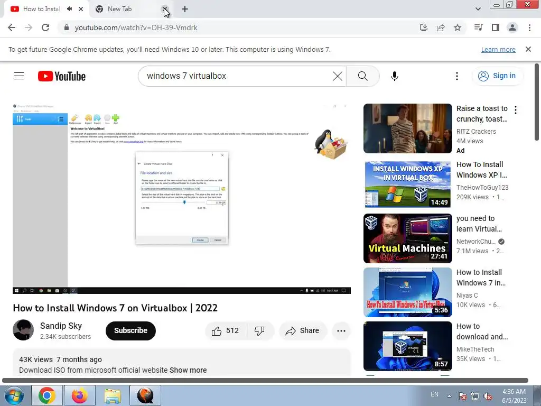Image resolution: width=541 pixels, height=406 pixels.
Task: Open Chrome from the taskbar
Action: (x=47, y=395)
